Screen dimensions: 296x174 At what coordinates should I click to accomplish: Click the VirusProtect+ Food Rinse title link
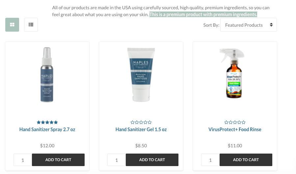tap(235, 130)
